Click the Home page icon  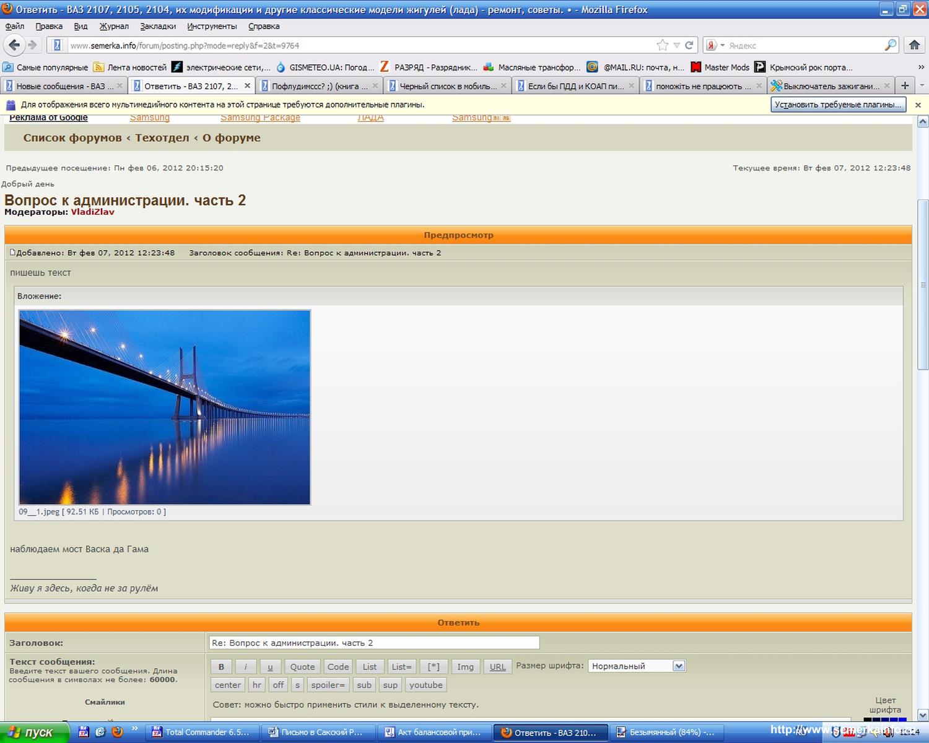[914, 45]
